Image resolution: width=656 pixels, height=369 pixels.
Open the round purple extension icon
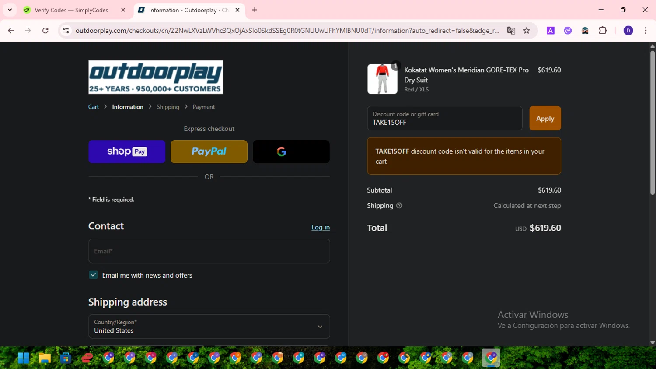coord(568,31)
